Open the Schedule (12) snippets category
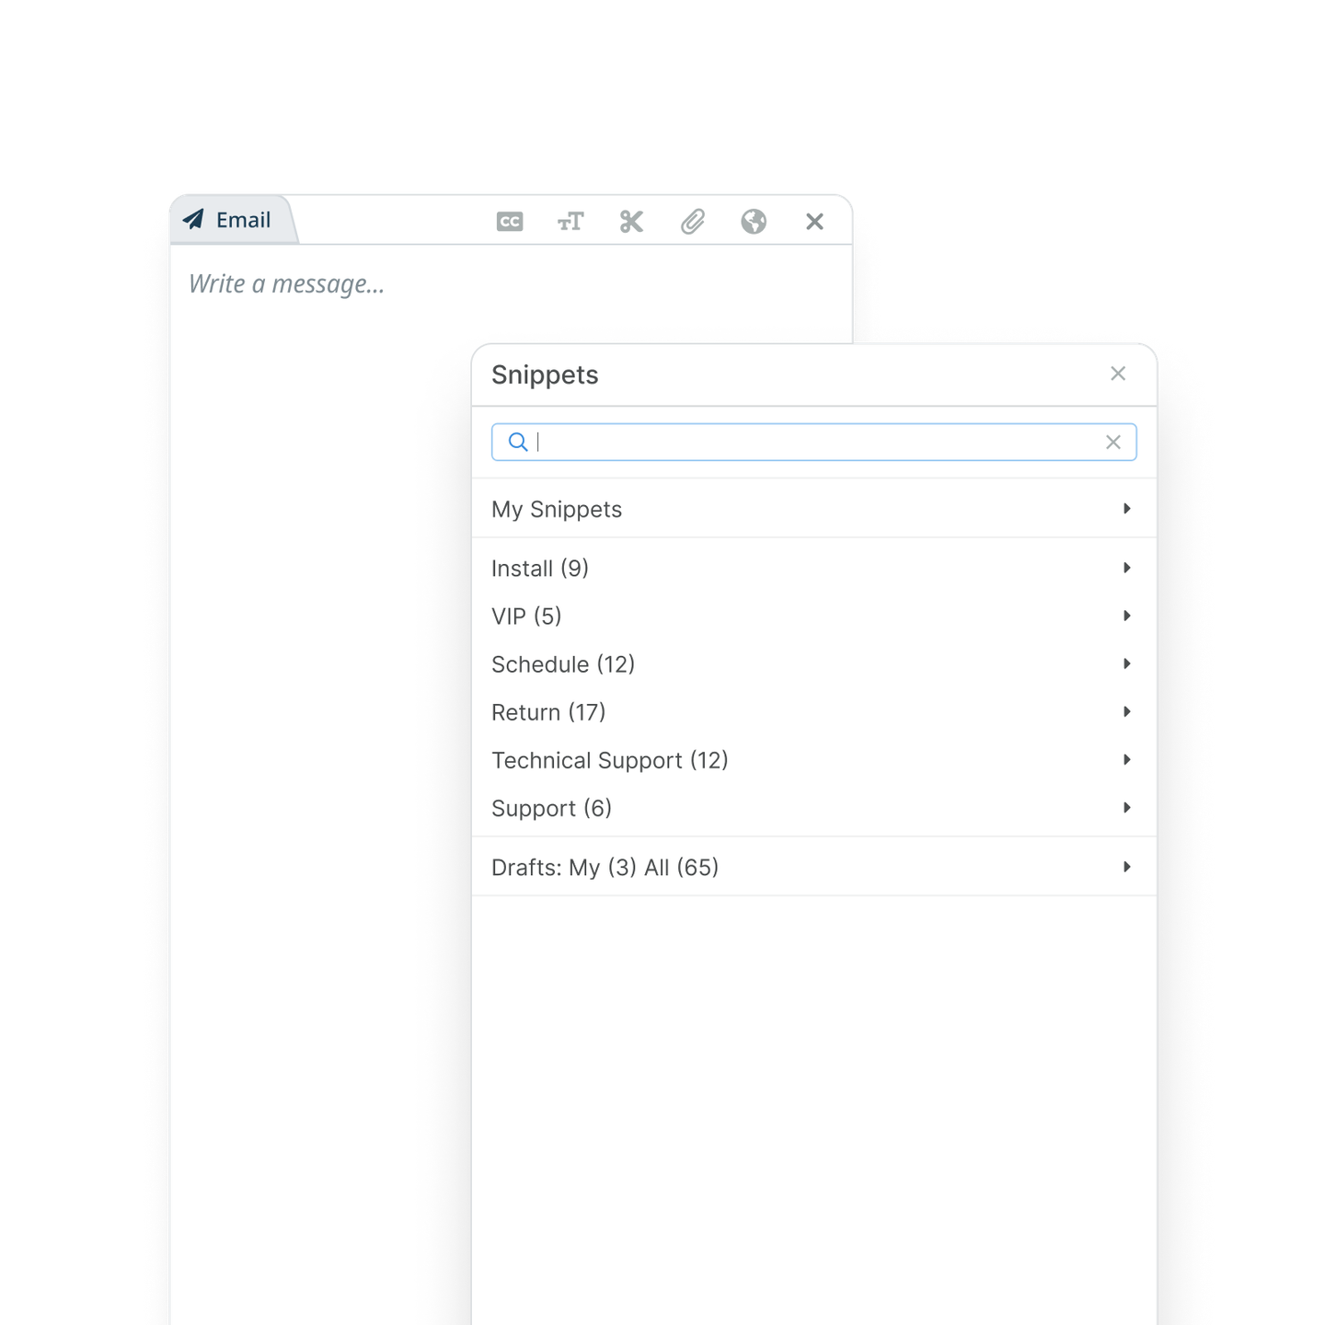The height and width of the screenshot is (1325, 1325). [x=813, y=664]
